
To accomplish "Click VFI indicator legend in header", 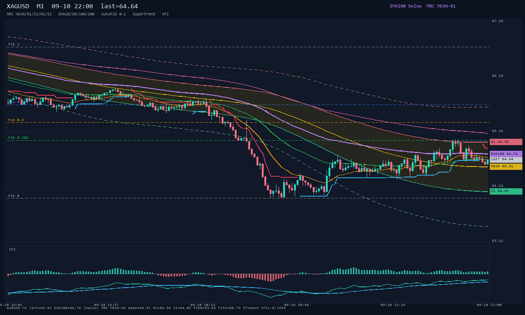I will pyautogui.click(x=165, y=14).
